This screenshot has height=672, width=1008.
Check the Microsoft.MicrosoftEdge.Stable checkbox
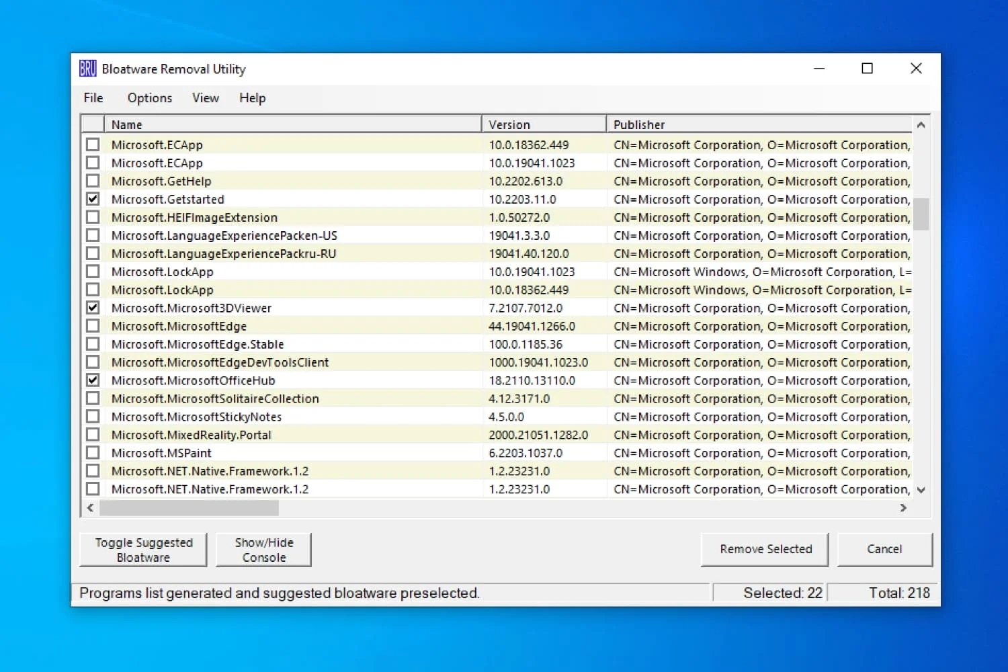pyautogui.click(x=93, y=344)
